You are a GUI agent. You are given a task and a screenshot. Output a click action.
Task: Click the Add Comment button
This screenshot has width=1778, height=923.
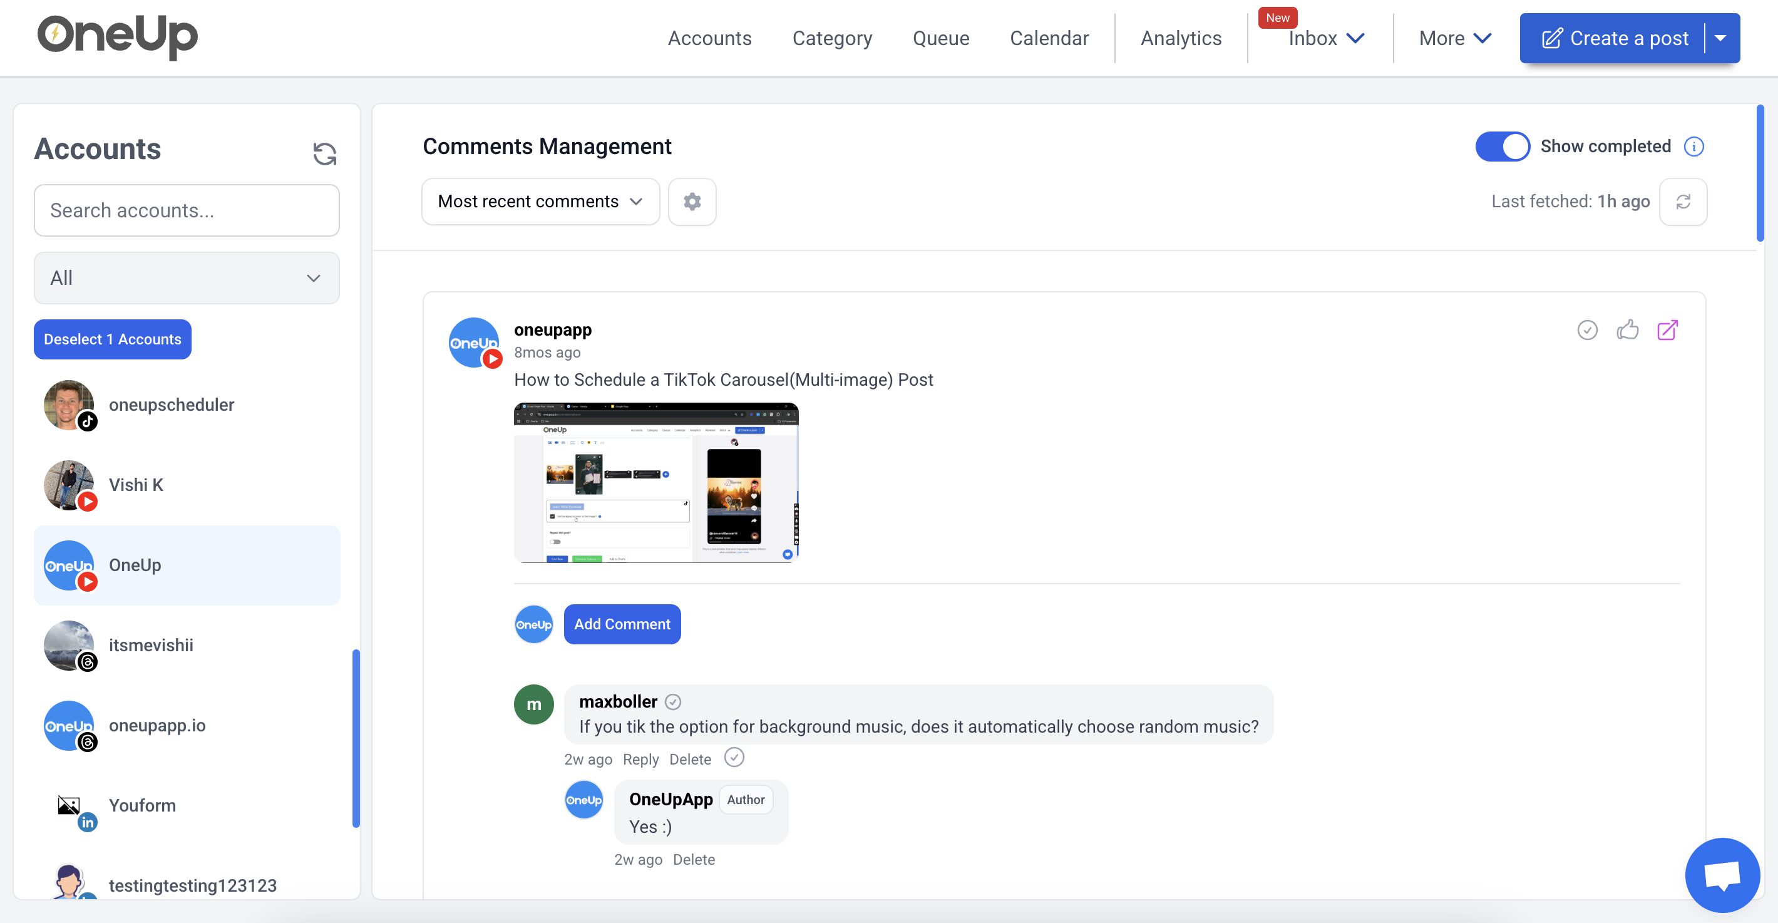click(622, 624)
